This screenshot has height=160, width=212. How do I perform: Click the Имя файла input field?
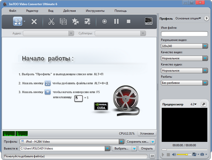[x=184, y=34]
